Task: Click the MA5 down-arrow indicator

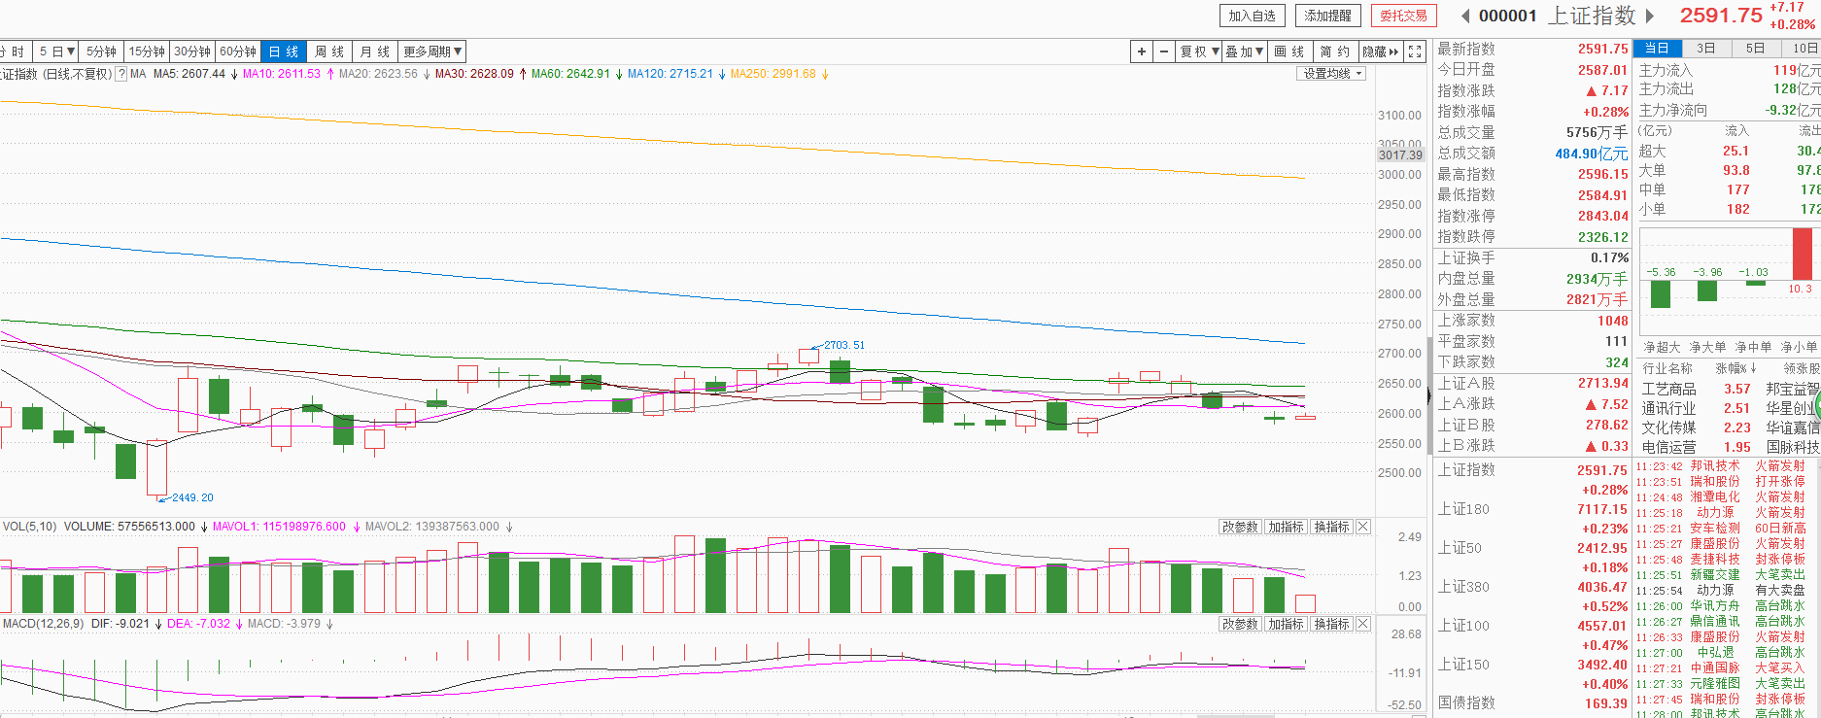Action: pyautogui.click(x=234, y=74)
